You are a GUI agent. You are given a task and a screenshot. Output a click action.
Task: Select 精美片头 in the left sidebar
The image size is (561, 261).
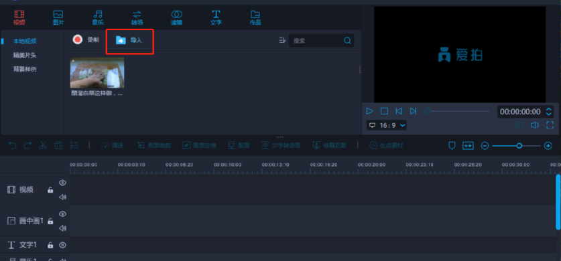click(x=25, y=56)
